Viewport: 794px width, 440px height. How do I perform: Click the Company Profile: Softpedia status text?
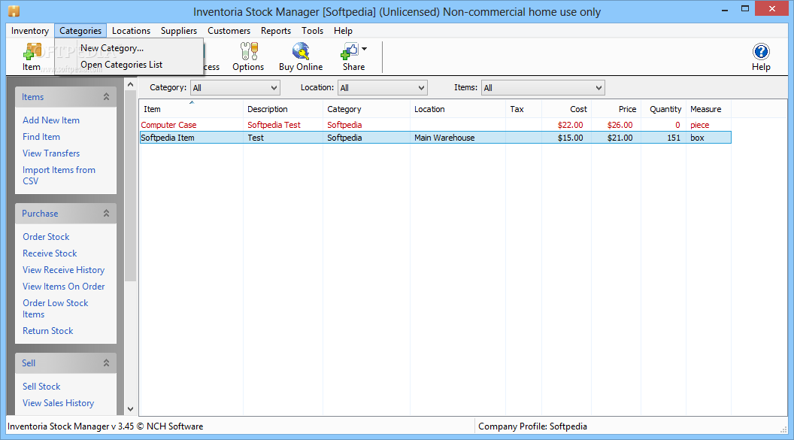point(532,426)
